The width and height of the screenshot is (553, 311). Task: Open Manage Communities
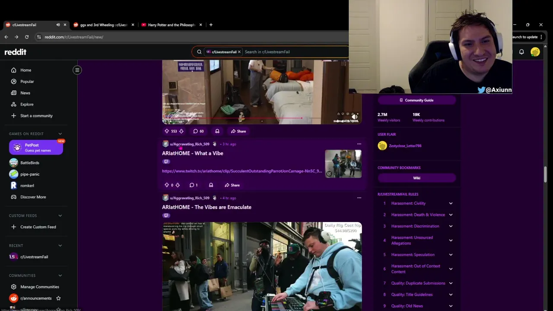[x=39, y=287]
